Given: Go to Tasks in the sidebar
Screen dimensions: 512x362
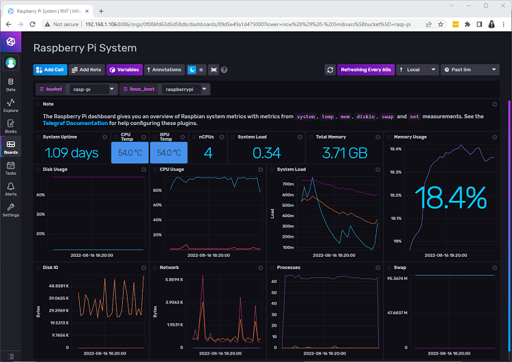Looking at the screenshot, I should point(10,168).
